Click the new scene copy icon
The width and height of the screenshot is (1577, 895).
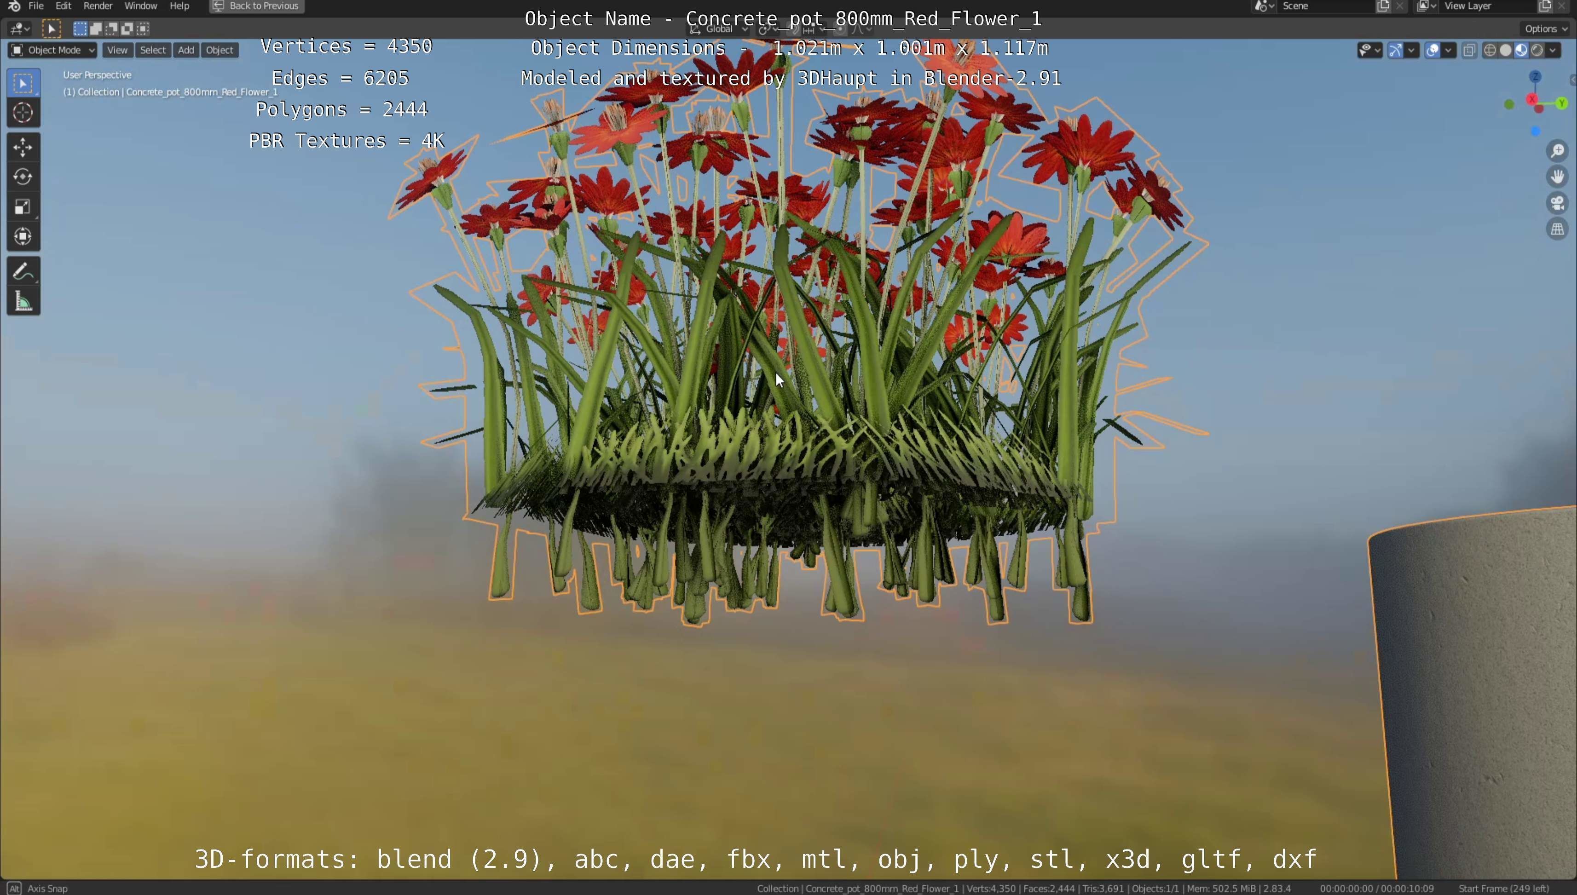point(1383,6)
